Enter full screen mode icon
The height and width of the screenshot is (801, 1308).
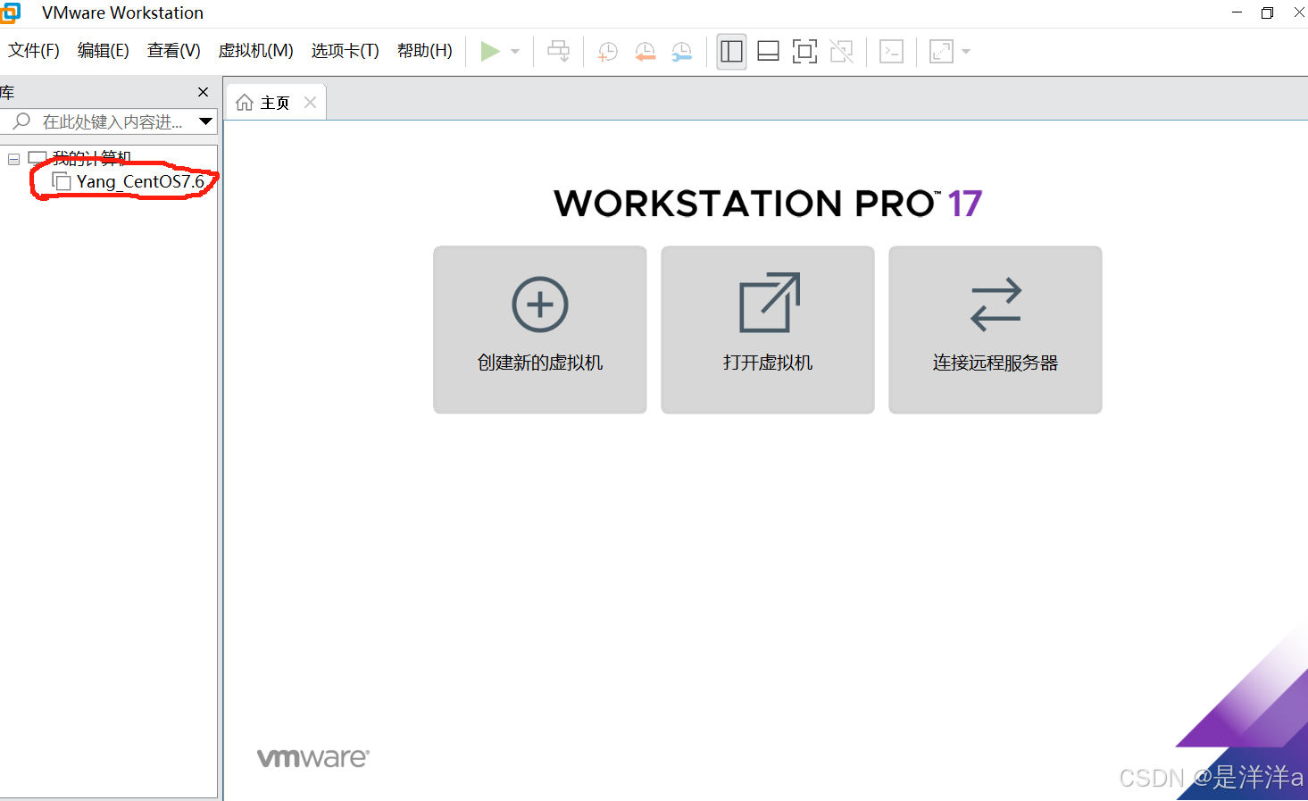click(x=804, y=51)
